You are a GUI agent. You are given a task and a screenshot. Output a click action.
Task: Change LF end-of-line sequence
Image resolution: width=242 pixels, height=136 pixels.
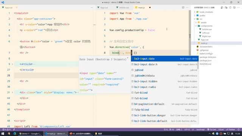(x=193, y=130)
